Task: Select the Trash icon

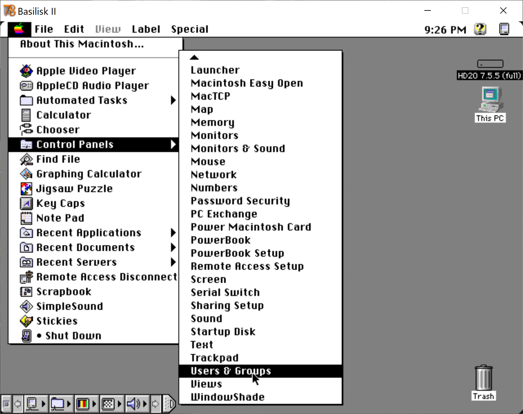Action: click(483, 378)
